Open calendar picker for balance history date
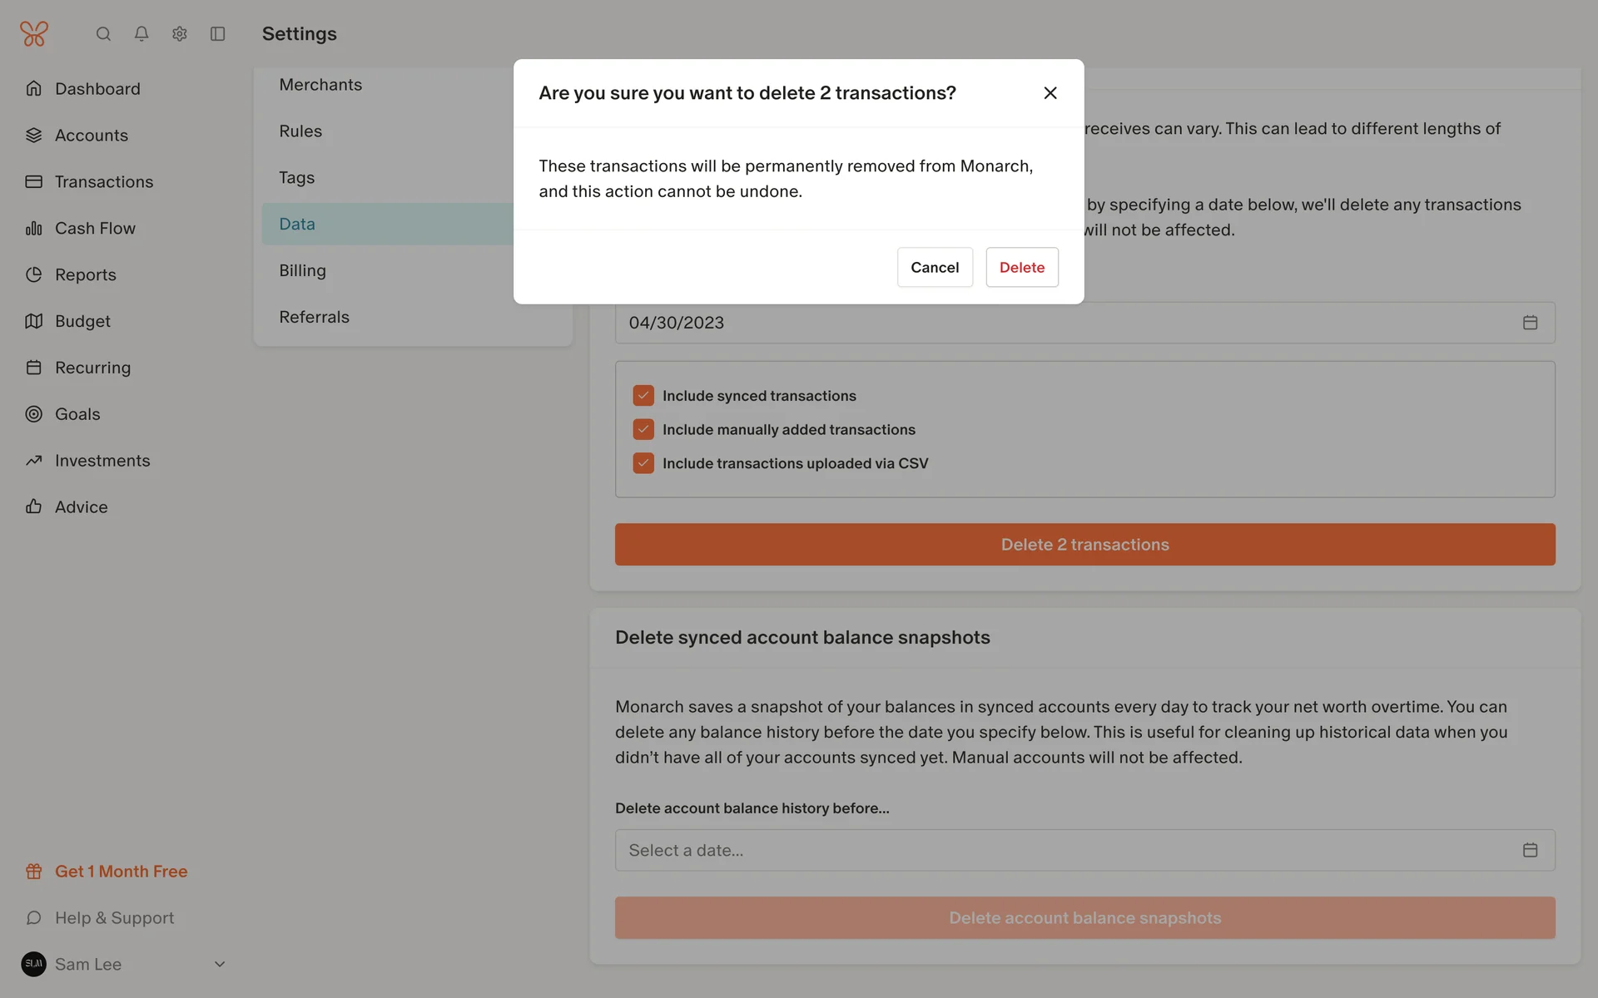 1530,850
